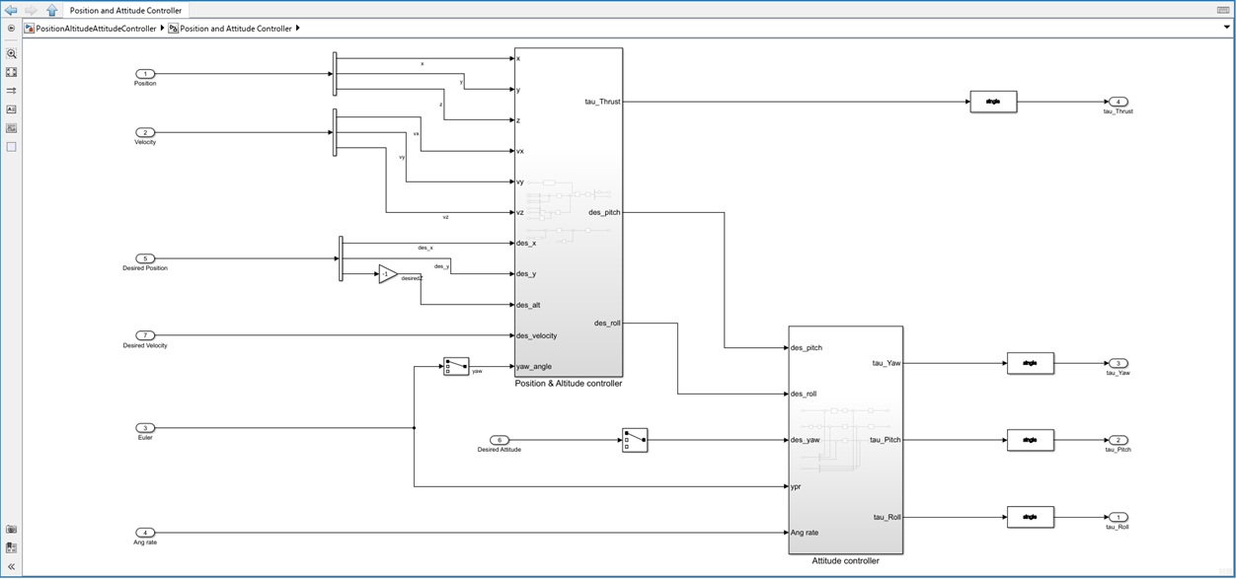
Task: Open the Position and Attitude Controller tab
Action: click(125, 10)
